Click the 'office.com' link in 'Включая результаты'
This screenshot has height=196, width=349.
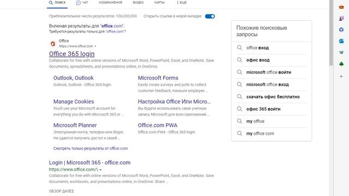112,26
